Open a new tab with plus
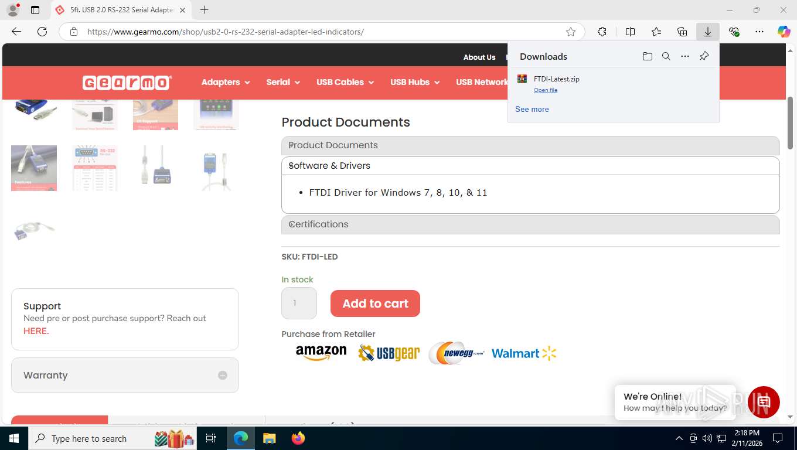This screenshot has height=450, width=797. coord(204,10)
